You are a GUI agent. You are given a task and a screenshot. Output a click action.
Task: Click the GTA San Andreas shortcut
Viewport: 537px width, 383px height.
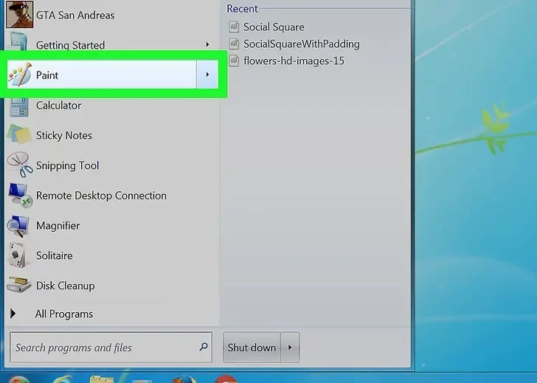click(x=75, y=15)
